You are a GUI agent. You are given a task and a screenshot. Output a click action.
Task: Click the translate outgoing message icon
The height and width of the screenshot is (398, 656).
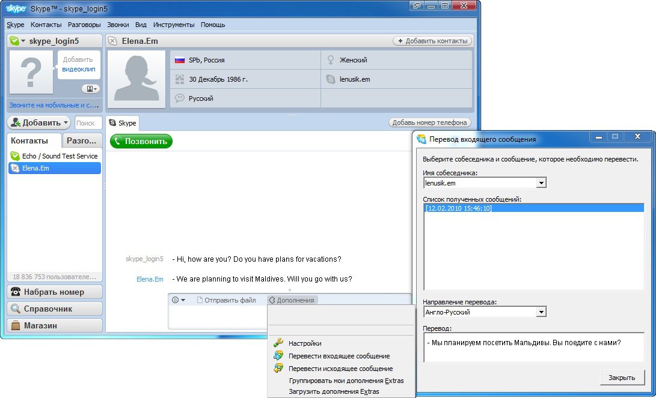pos(278,368)
